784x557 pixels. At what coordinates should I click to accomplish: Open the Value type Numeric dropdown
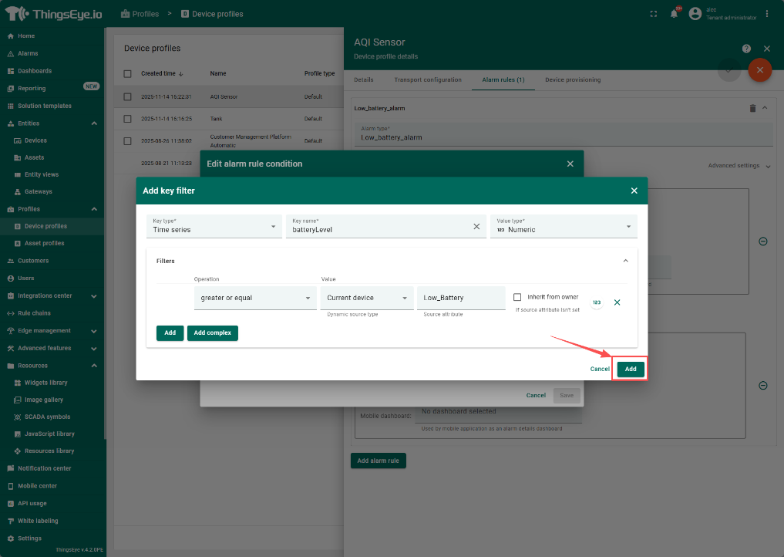[x=563, y=226]
